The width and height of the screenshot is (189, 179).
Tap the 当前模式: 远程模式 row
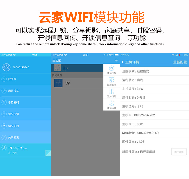pos(154,71)
